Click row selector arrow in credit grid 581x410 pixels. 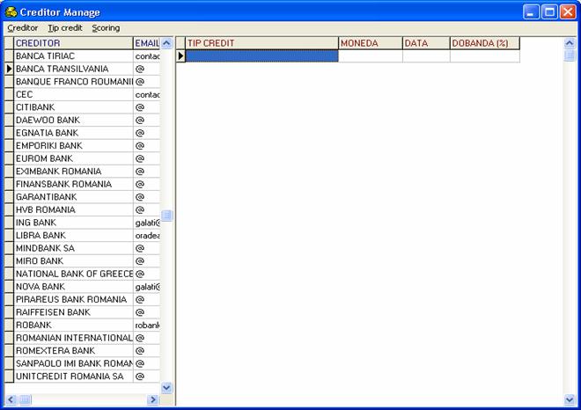180,56
